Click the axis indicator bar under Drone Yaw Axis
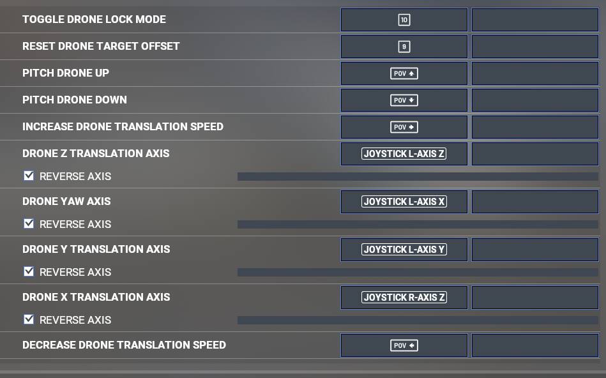This screenshot has height=378, width=606. pos(418,225)
